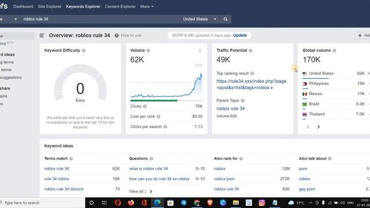Click the Windows Type here to search box

pyautogui.click(x=42, y=203)
